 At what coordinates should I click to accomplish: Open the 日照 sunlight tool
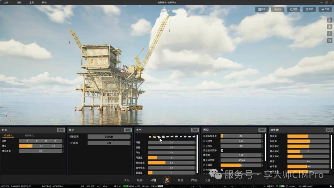click(325, 9)
